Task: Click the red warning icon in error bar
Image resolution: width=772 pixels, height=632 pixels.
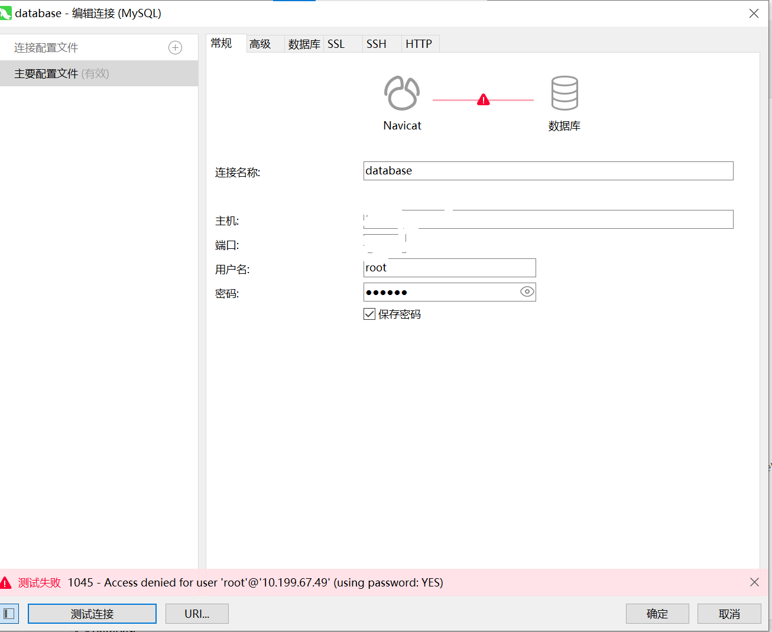Action: 6,583
